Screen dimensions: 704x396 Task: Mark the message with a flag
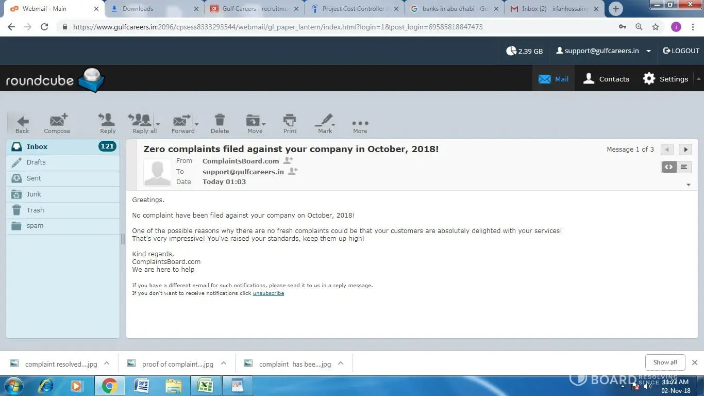point(325,124)
